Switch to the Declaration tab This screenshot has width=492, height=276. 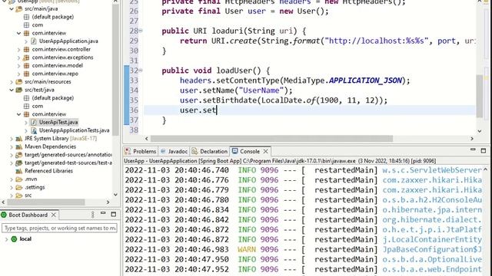tap(210, 152)
